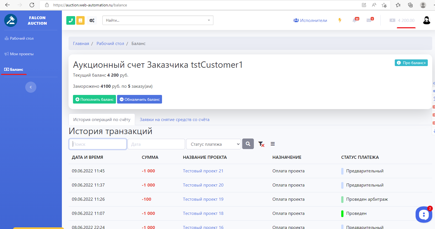Image resolution: width=435 pixels, height=229 pixels.
Task: Clear filters with the funnel icon
Action: [x=261, y=144]
